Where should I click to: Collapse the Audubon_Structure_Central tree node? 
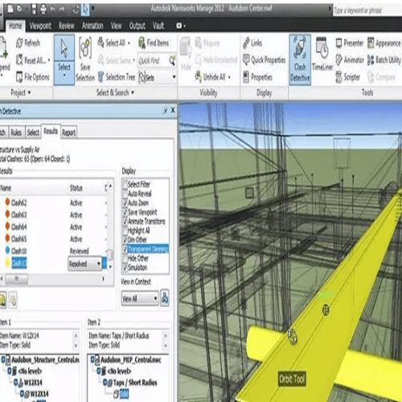3,359
